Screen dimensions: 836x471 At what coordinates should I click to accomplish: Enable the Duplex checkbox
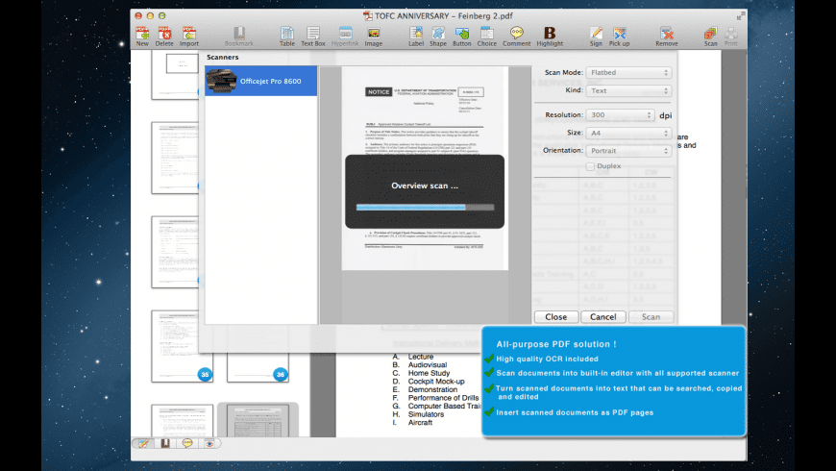590,166
